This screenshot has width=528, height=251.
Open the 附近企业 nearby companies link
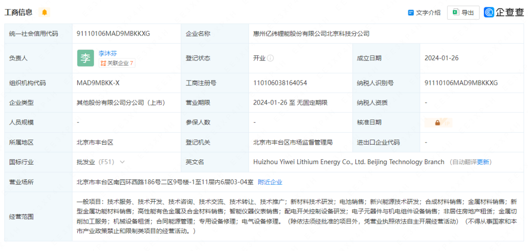(x=270, y=182)
